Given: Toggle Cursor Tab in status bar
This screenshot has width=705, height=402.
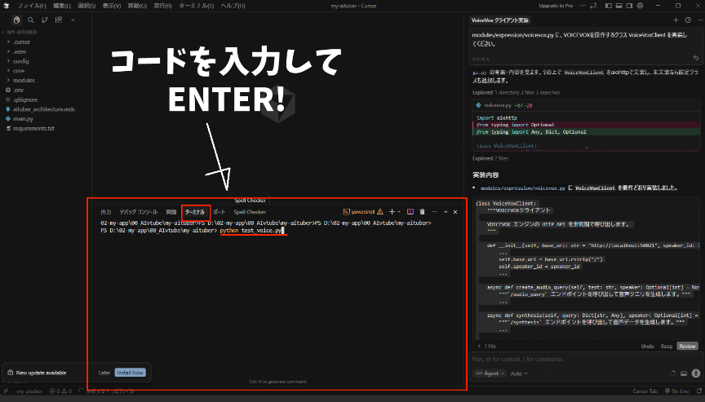Looking at the screenshot, I should 645,391.
